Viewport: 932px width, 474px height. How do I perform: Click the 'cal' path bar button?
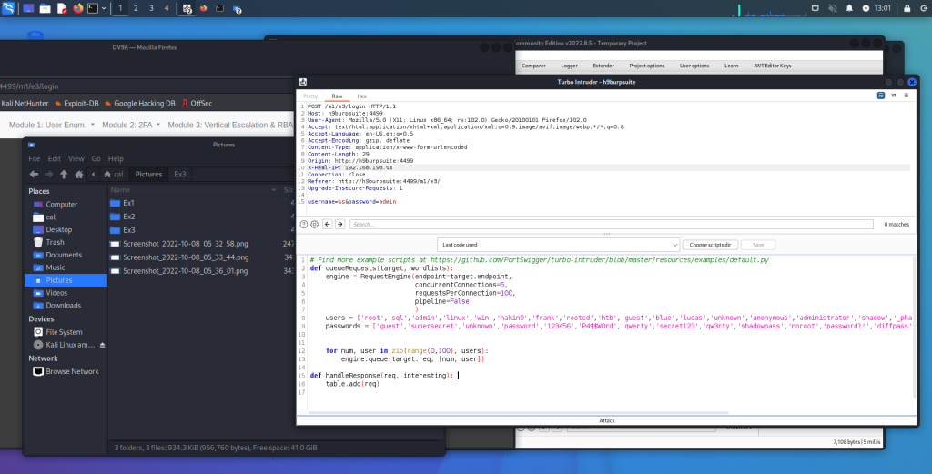(x=114, y=174)
